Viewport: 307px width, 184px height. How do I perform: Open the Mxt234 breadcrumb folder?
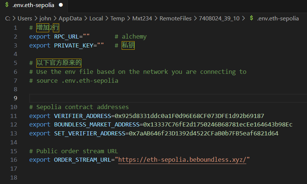(142, 19)
